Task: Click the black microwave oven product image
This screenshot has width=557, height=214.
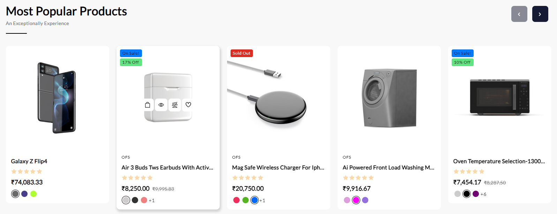Action: click(499, 97)
